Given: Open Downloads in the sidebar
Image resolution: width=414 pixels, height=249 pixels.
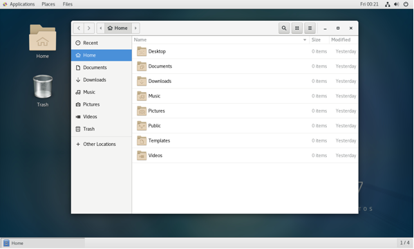Looking at the screenshot, I should 102,80.
